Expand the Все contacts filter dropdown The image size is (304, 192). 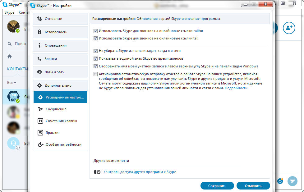pyautogui.click(x=12, y=83)
